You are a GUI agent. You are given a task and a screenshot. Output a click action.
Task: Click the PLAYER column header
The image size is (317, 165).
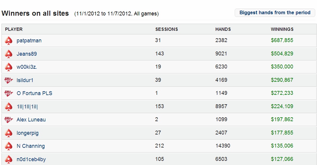coord(14,29)
